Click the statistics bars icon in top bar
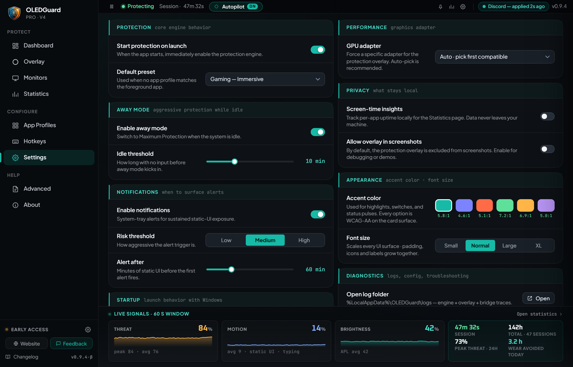 tap(452, 6)
